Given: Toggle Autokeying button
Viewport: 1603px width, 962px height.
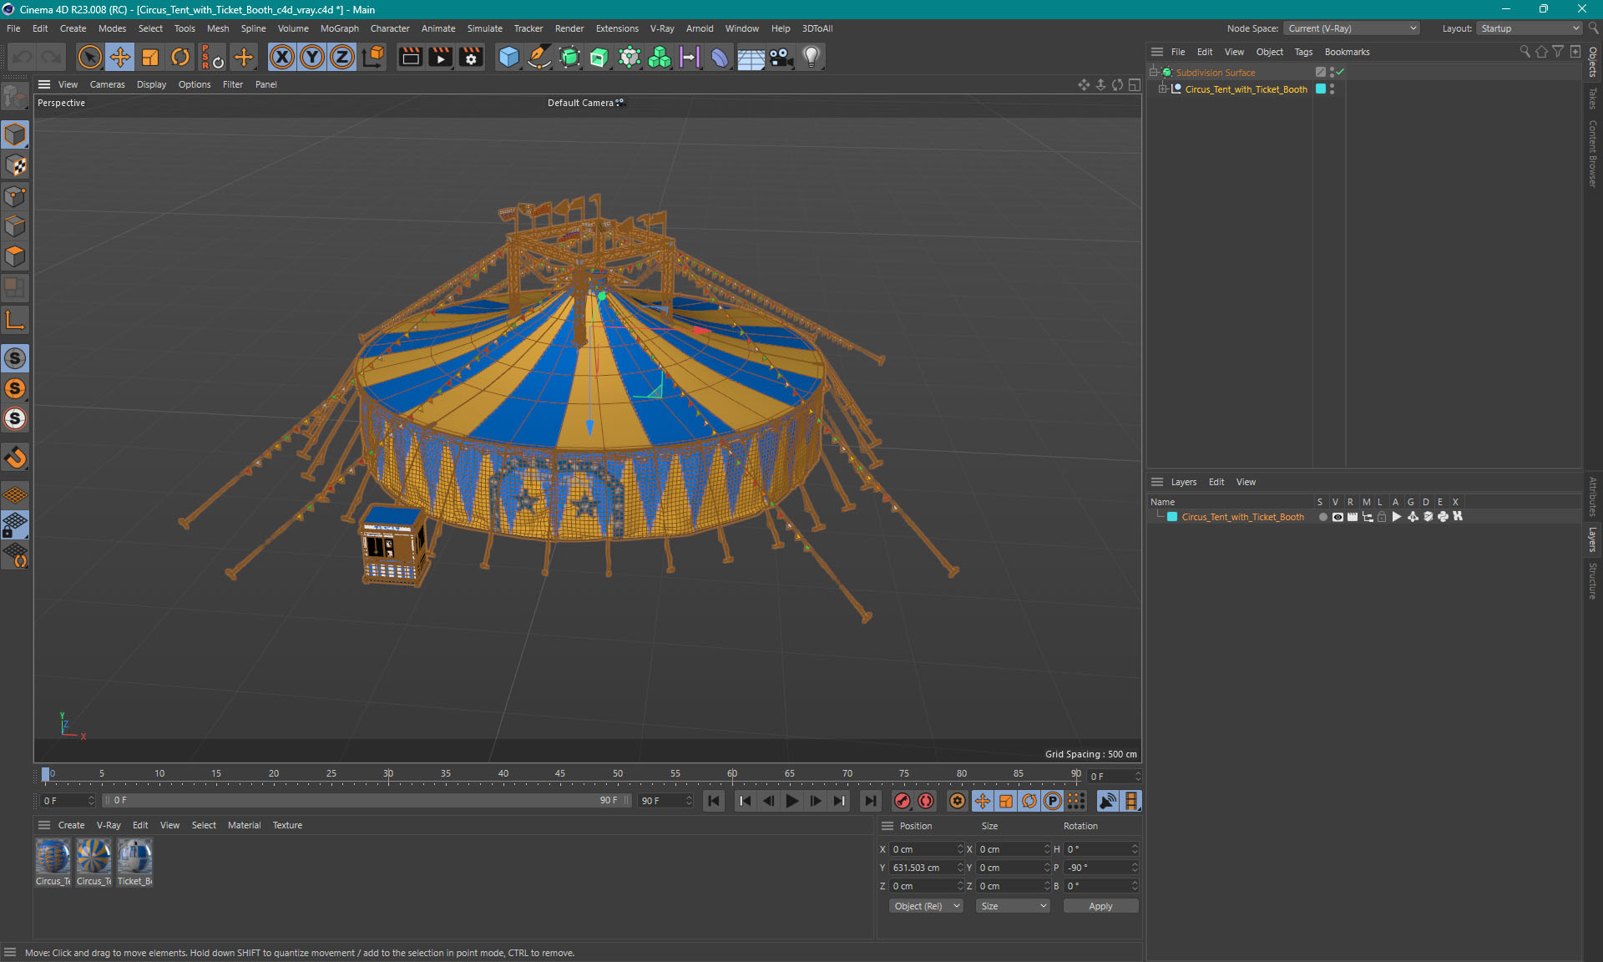Looking at the screenshot, I should click(926, 801).
